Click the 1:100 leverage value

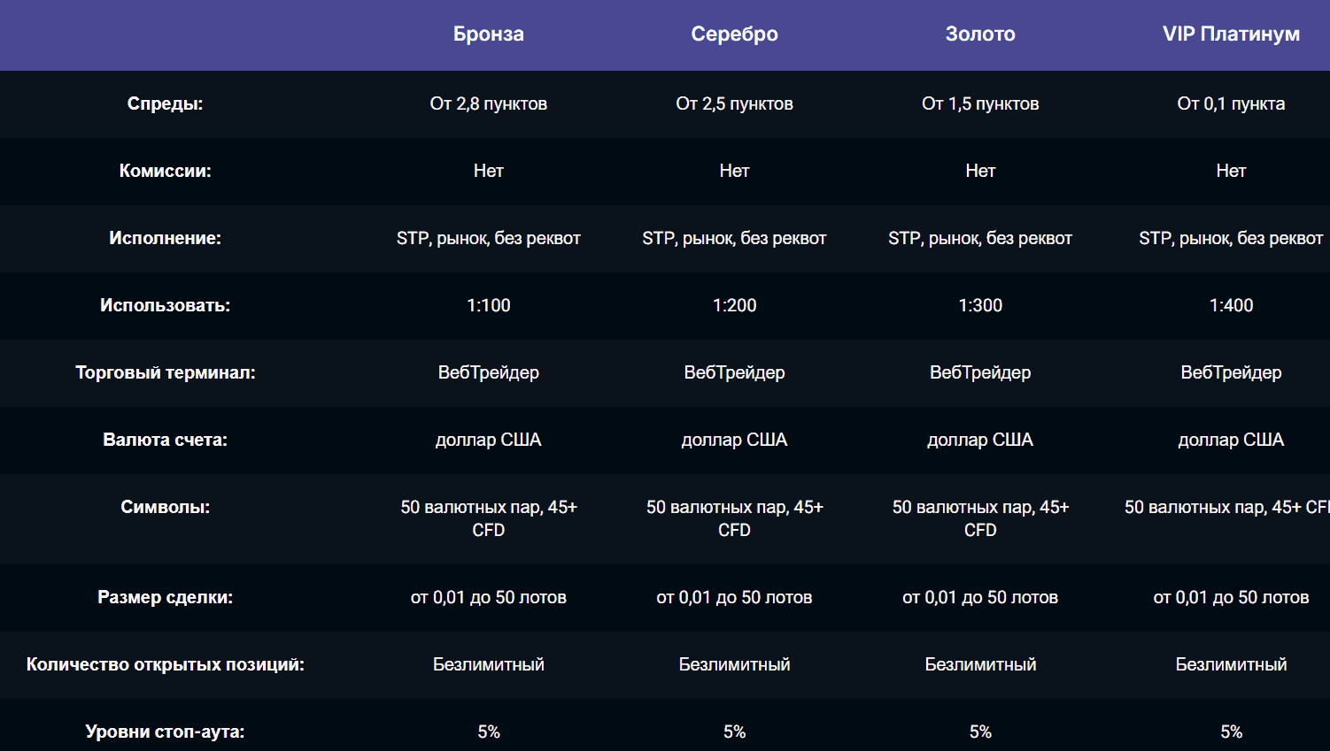click(x=488, y=305)
